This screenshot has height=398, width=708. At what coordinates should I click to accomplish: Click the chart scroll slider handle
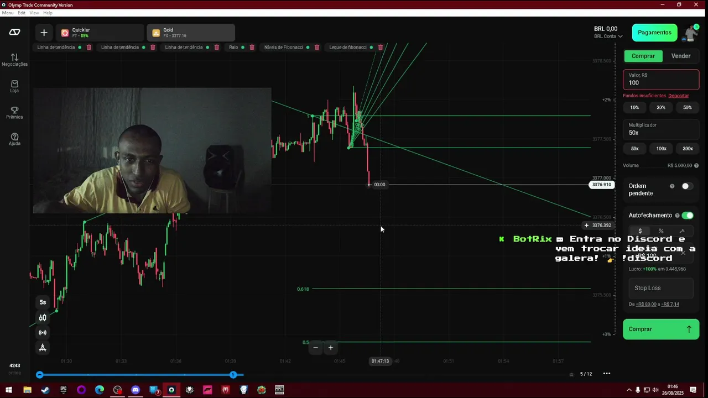(233, 375)
